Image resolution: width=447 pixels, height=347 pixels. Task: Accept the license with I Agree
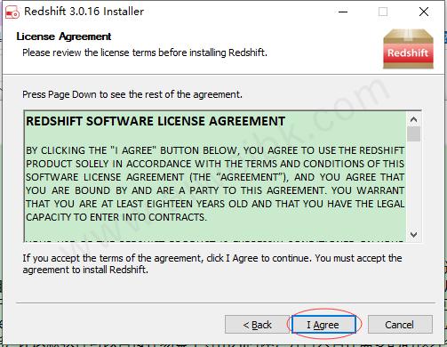coord(323,325)
